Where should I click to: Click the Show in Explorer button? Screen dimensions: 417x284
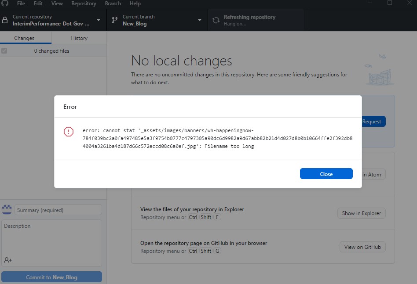click(x=362, y=213)
